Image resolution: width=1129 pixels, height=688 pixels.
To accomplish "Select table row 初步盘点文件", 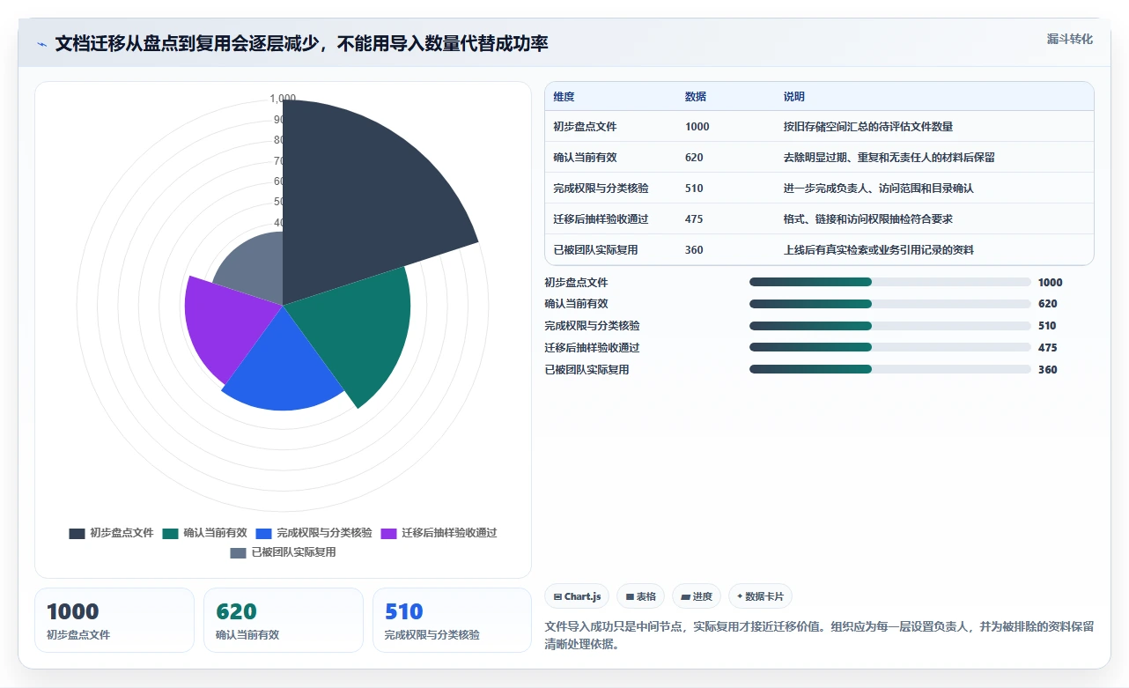I will coord(819,127).
